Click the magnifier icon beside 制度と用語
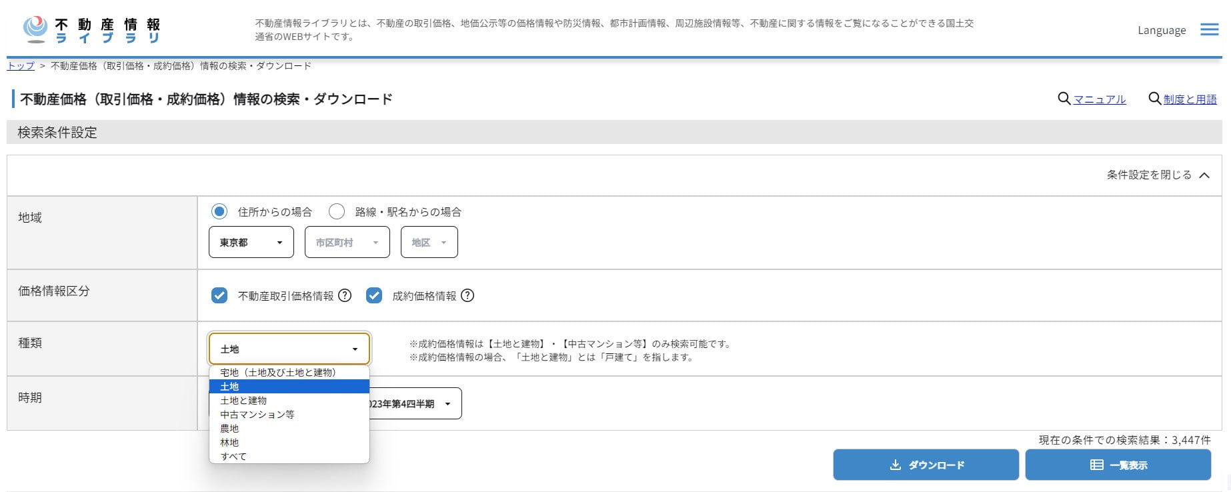Screen dimensions: 1231x492 tap(1154, 99)
